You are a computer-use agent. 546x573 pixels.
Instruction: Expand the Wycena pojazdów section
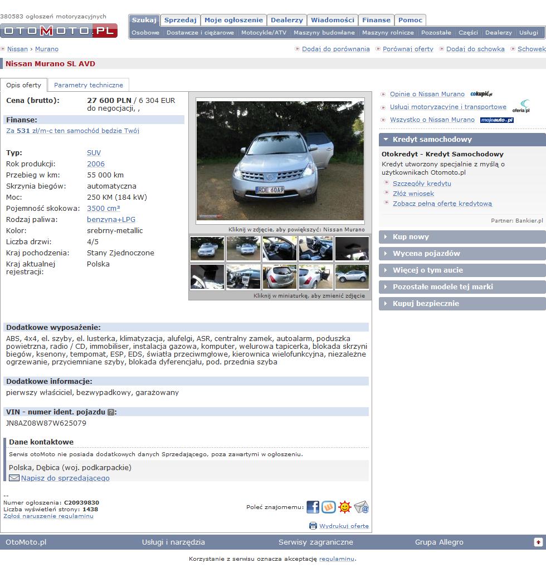[462, 254]
